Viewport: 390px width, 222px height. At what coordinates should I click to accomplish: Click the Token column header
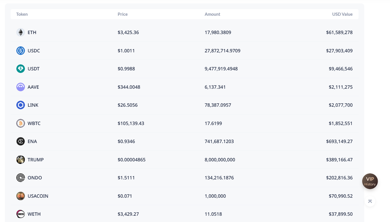point(22,14)
